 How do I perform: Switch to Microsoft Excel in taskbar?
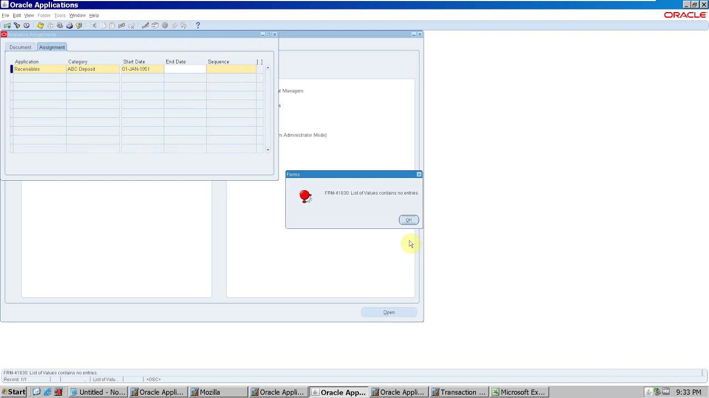pos(520,392)
